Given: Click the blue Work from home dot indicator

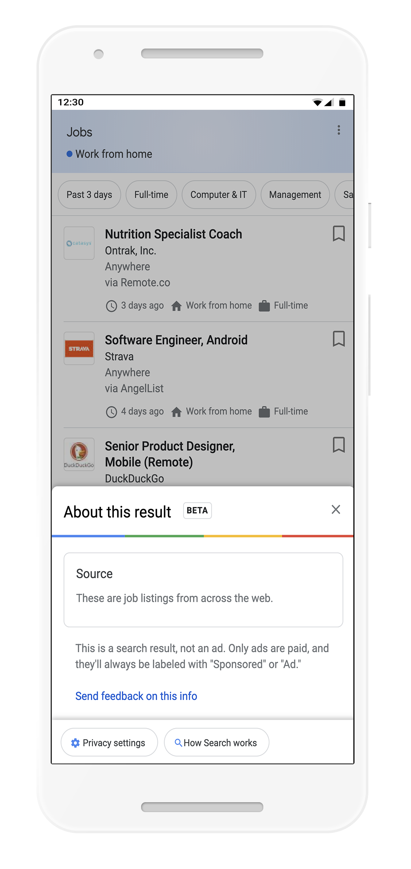Looking at the screenshot, I should click(69, 154).
